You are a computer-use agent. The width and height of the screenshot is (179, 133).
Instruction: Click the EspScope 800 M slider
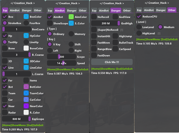coord(17,119)
